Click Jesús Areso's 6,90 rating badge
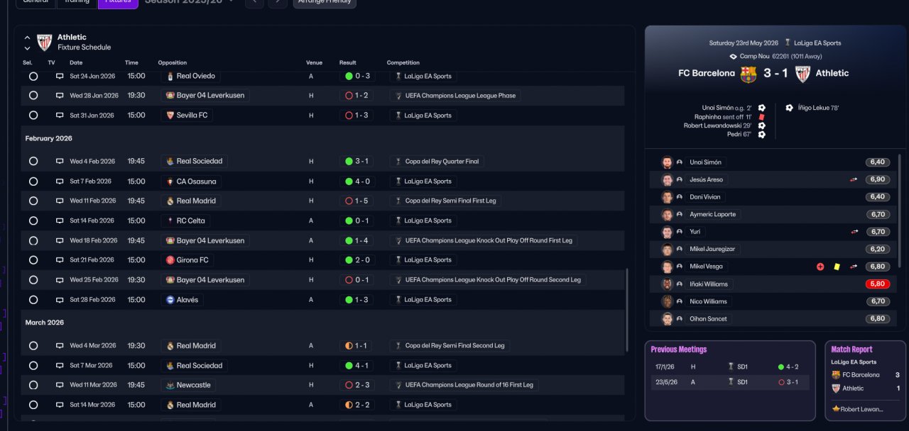909x431 pixels. (878, 179)
